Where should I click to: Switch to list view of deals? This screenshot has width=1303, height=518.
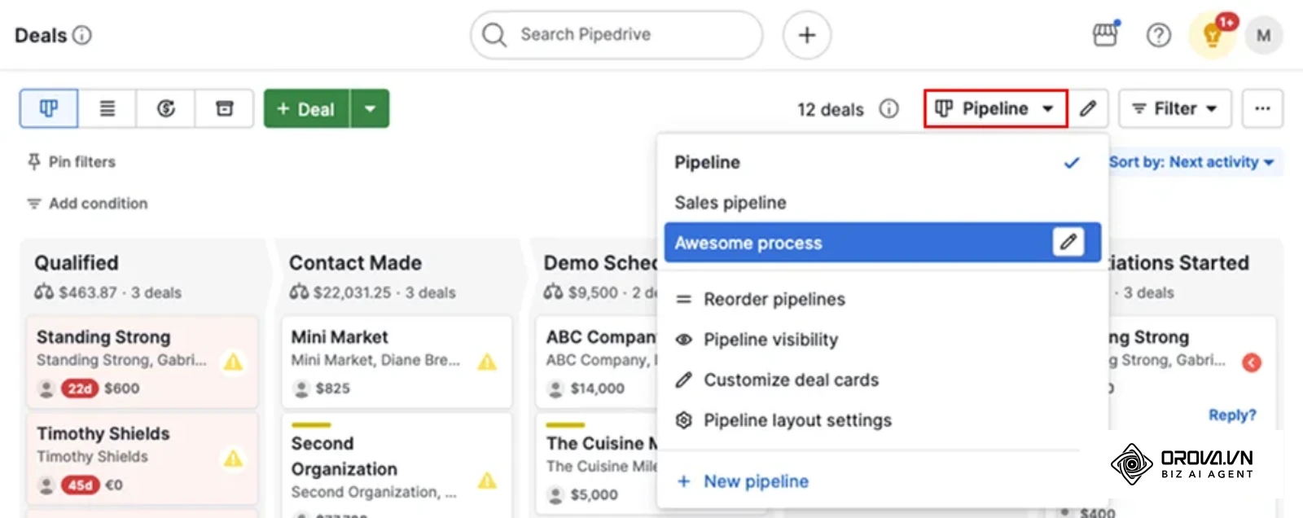click(107, 108)
